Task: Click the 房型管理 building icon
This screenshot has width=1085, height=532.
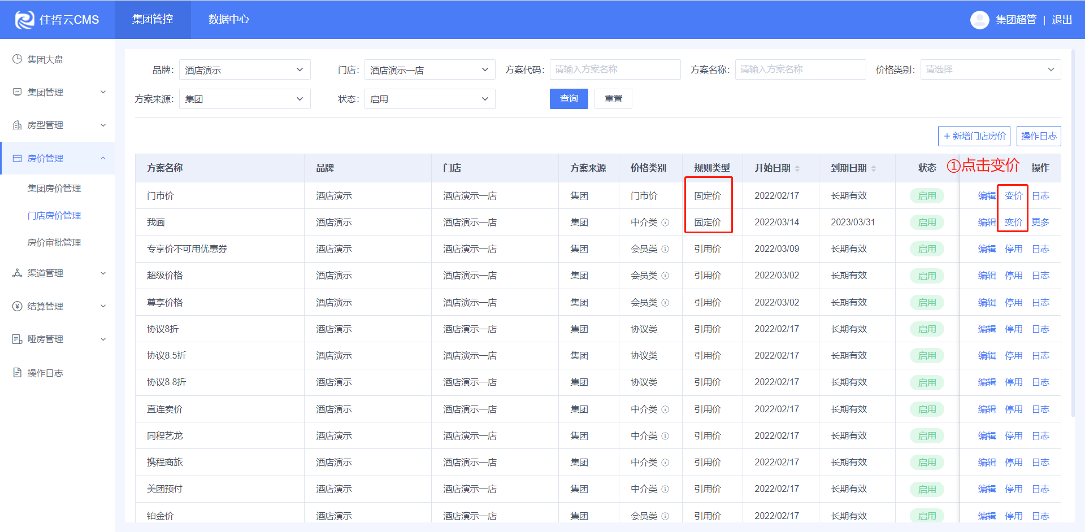Action: (x=18, y=125)
